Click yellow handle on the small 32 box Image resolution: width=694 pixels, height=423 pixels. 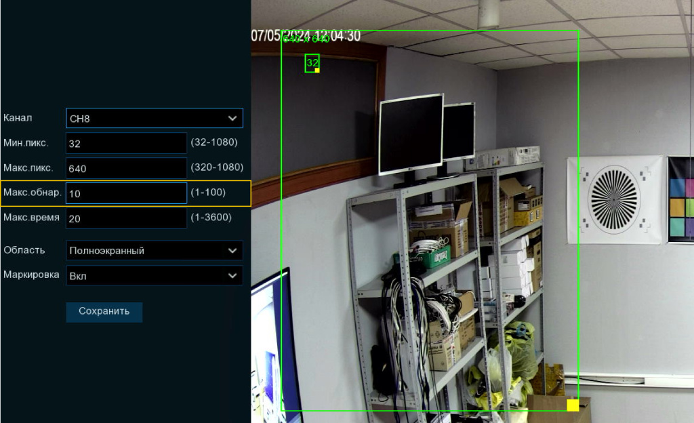pos(317,70)
